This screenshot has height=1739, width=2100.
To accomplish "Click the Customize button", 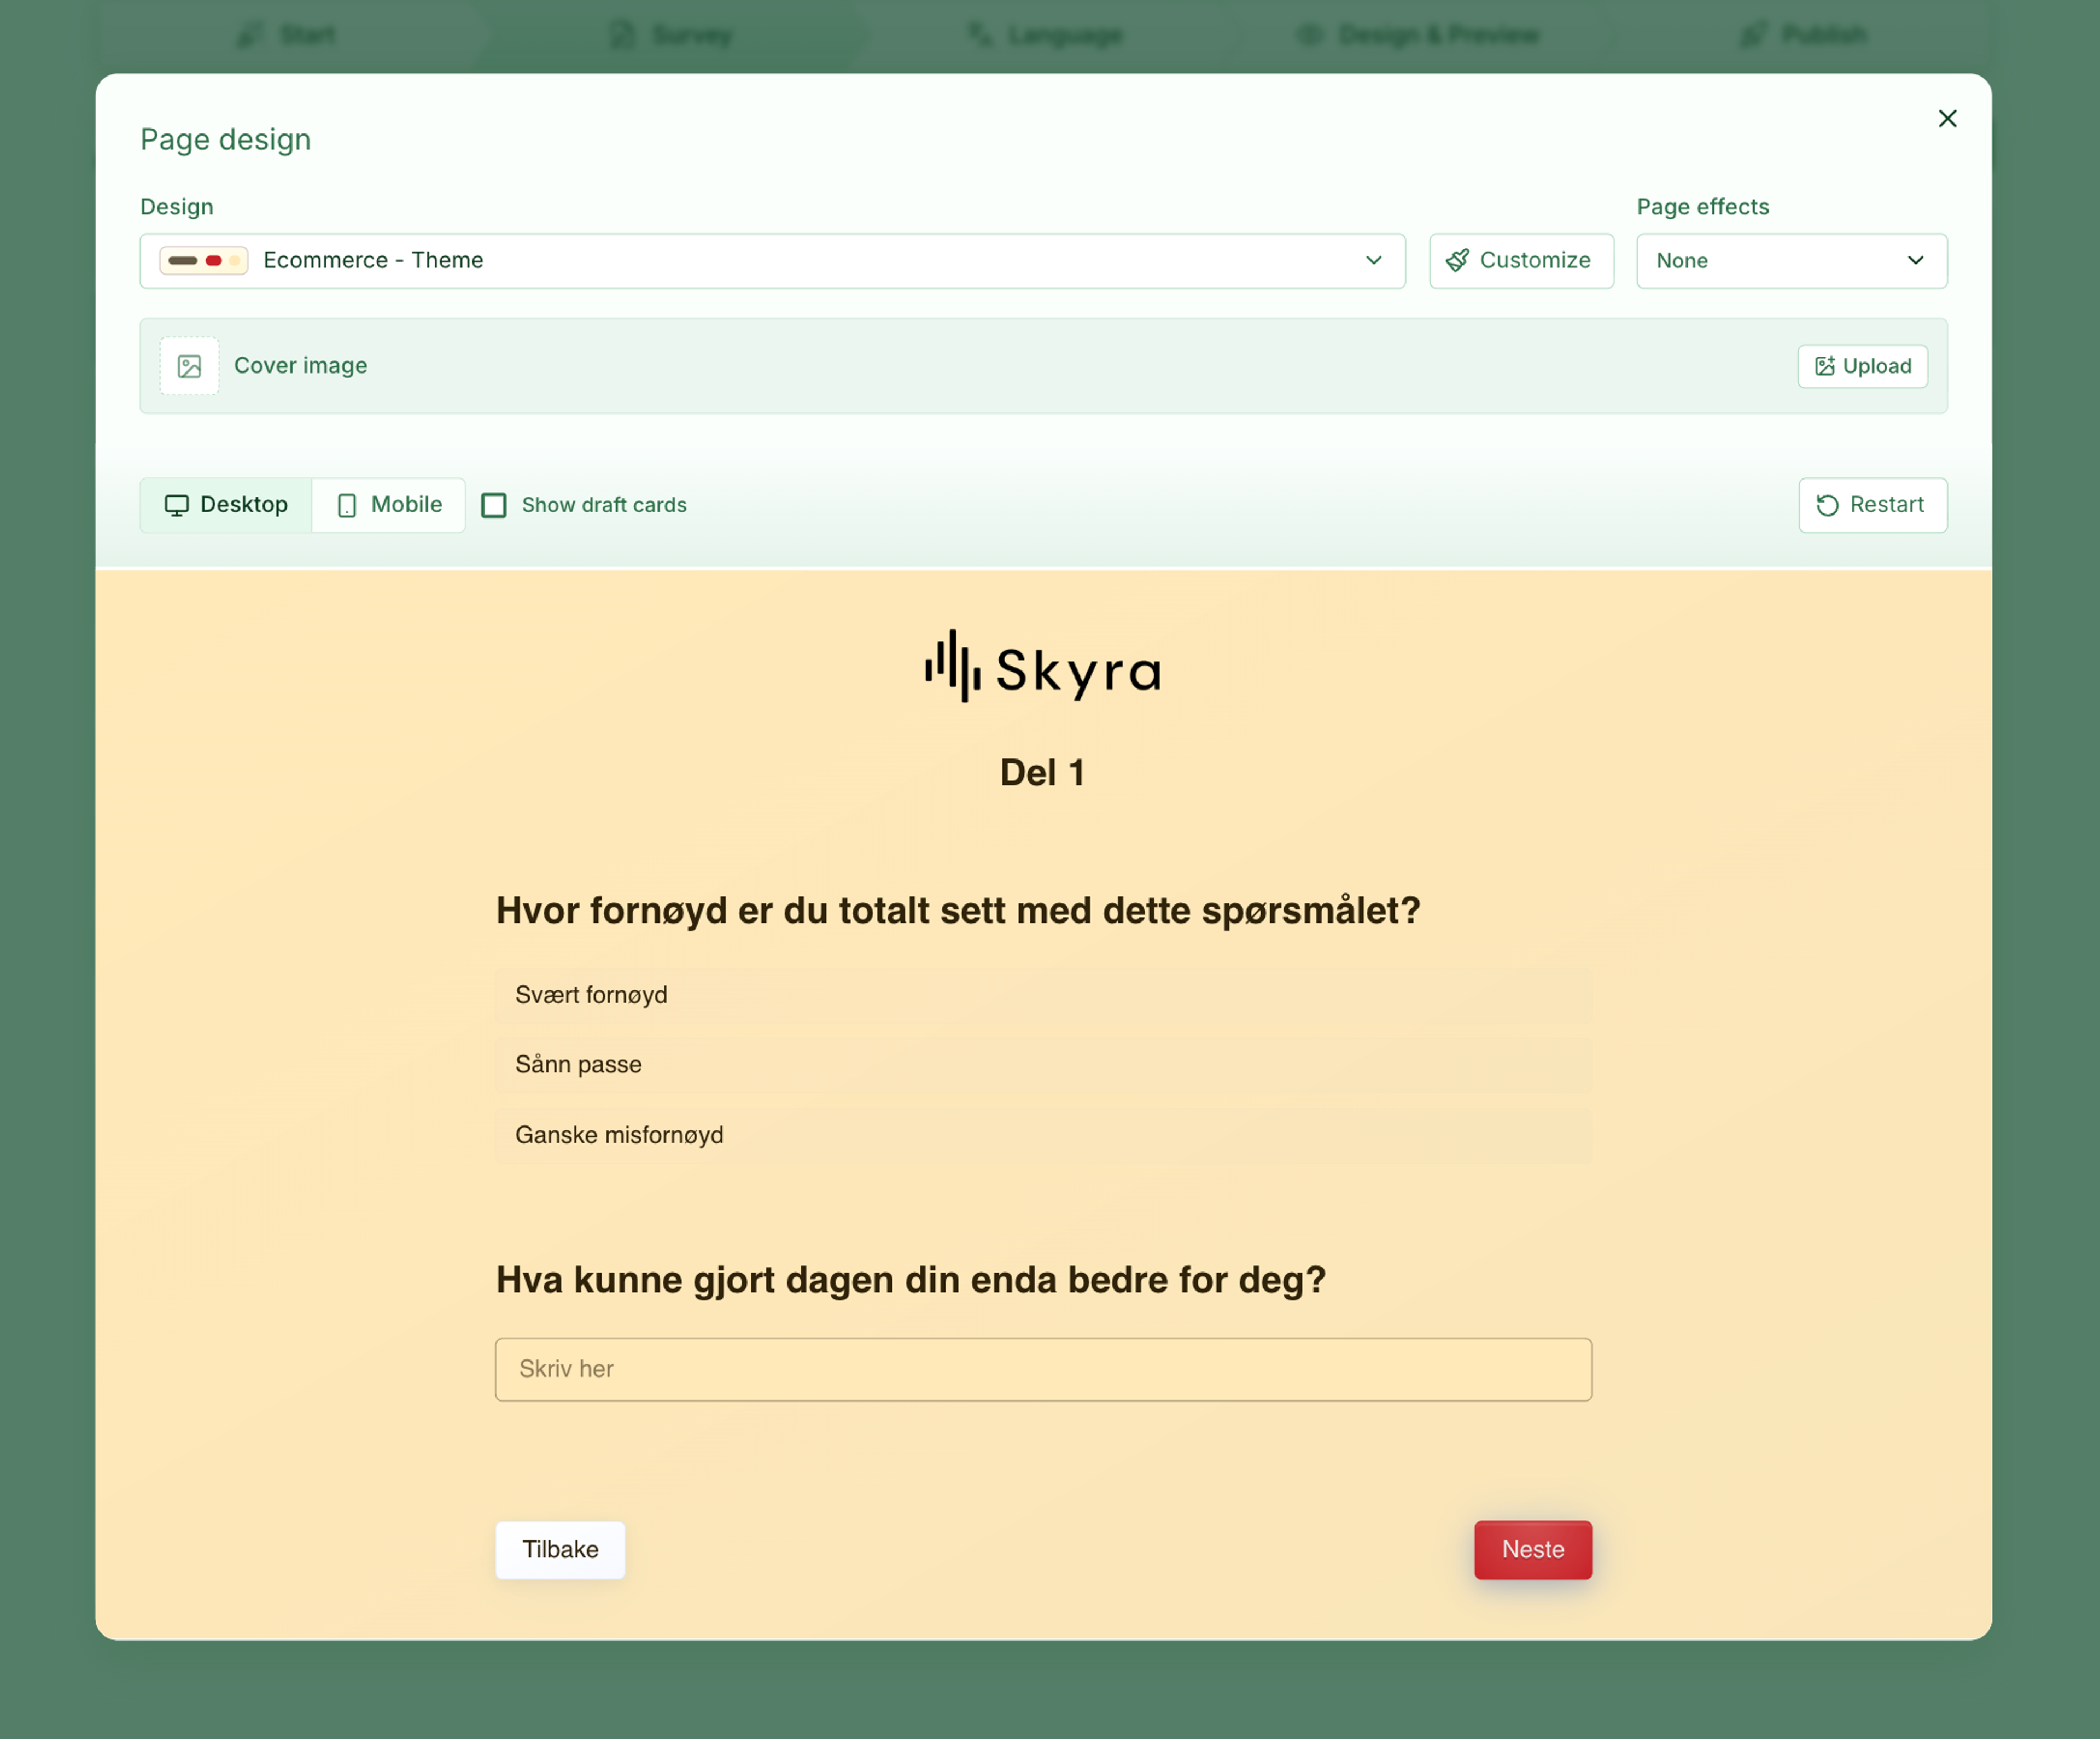I will [1521, 261].
